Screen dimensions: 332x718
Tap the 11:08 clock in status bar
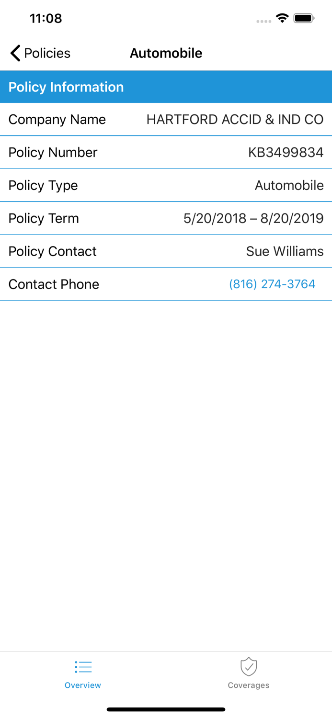tap(46, 18)
